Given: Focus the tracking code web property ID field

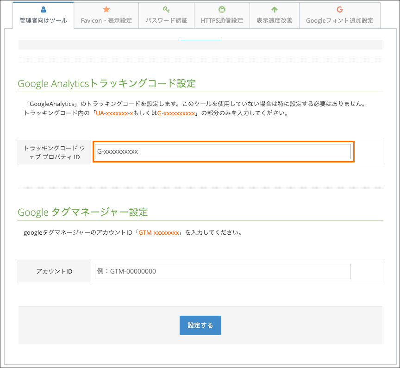Looking at the screenshot, I should 223,151.
